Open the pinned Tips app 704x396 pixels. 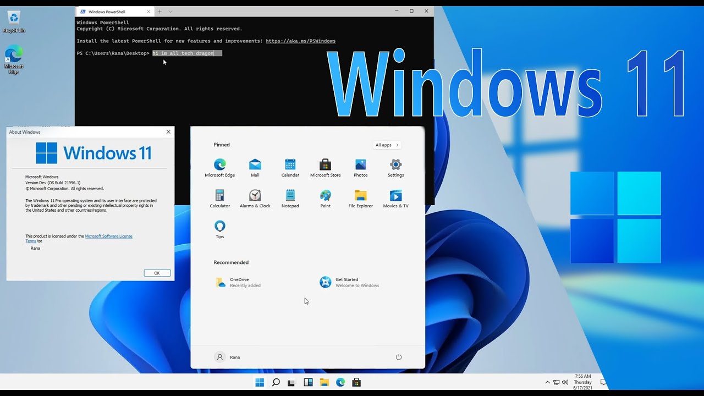219,229
